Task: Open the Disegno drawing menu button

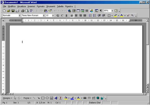Action: point(7,98)
